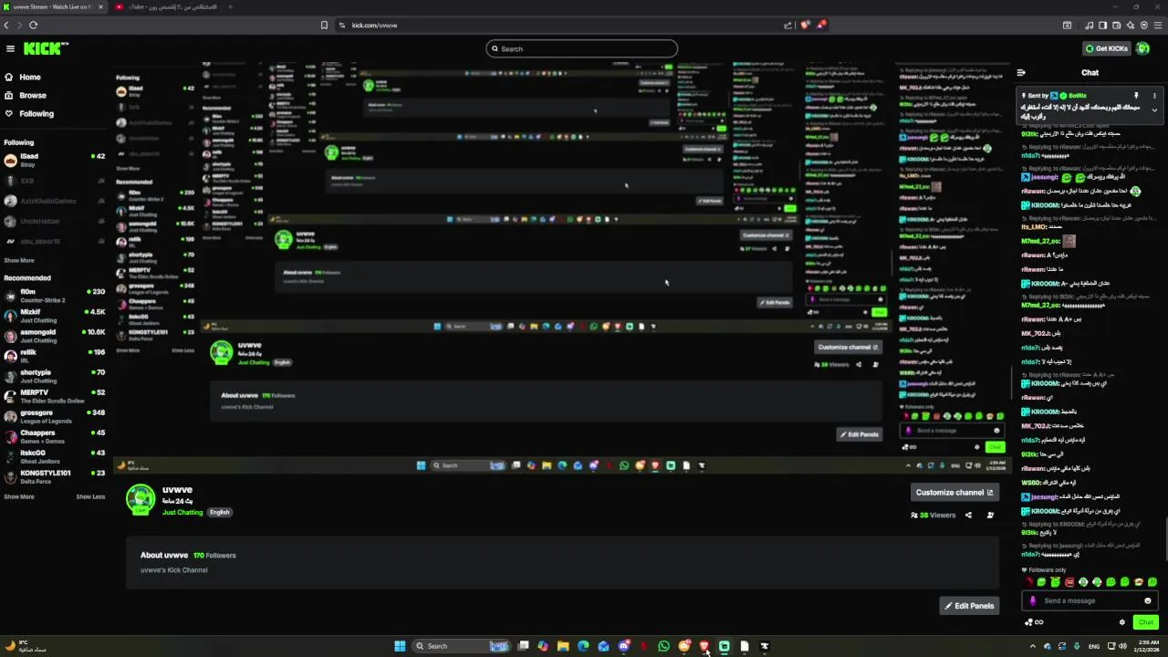Open Discord from taskbar
The image size is (1168, 657).
click(x=623, y=646)
